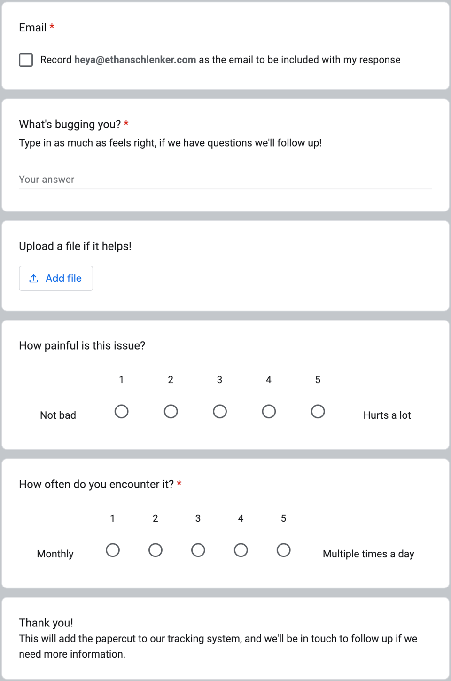This screenshot has width=451, height=681.
Task: Click the 'Monthly' scale label
Action: coord(55,554)
